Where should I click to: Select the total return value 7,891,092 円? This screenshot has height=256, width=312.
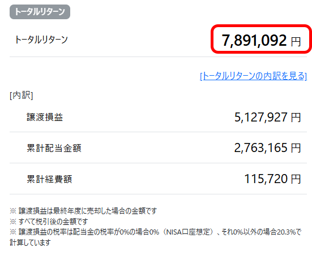coord(261,40)
